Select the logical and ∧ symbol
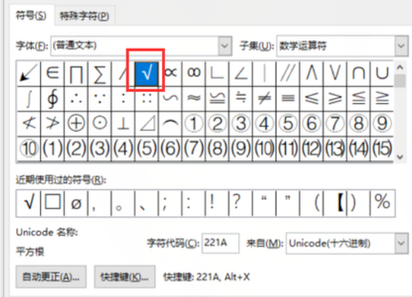The image size is (412, 297). click(x=312, y=73)
